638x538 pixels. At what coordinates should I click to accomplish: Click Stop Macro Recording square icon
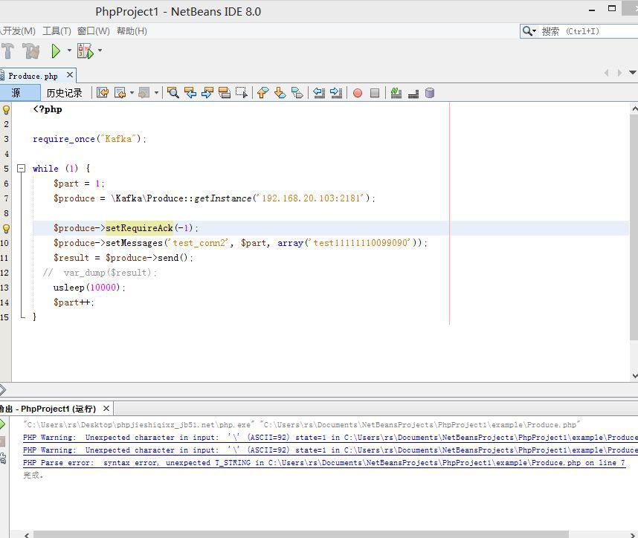(x=375, y=93)
